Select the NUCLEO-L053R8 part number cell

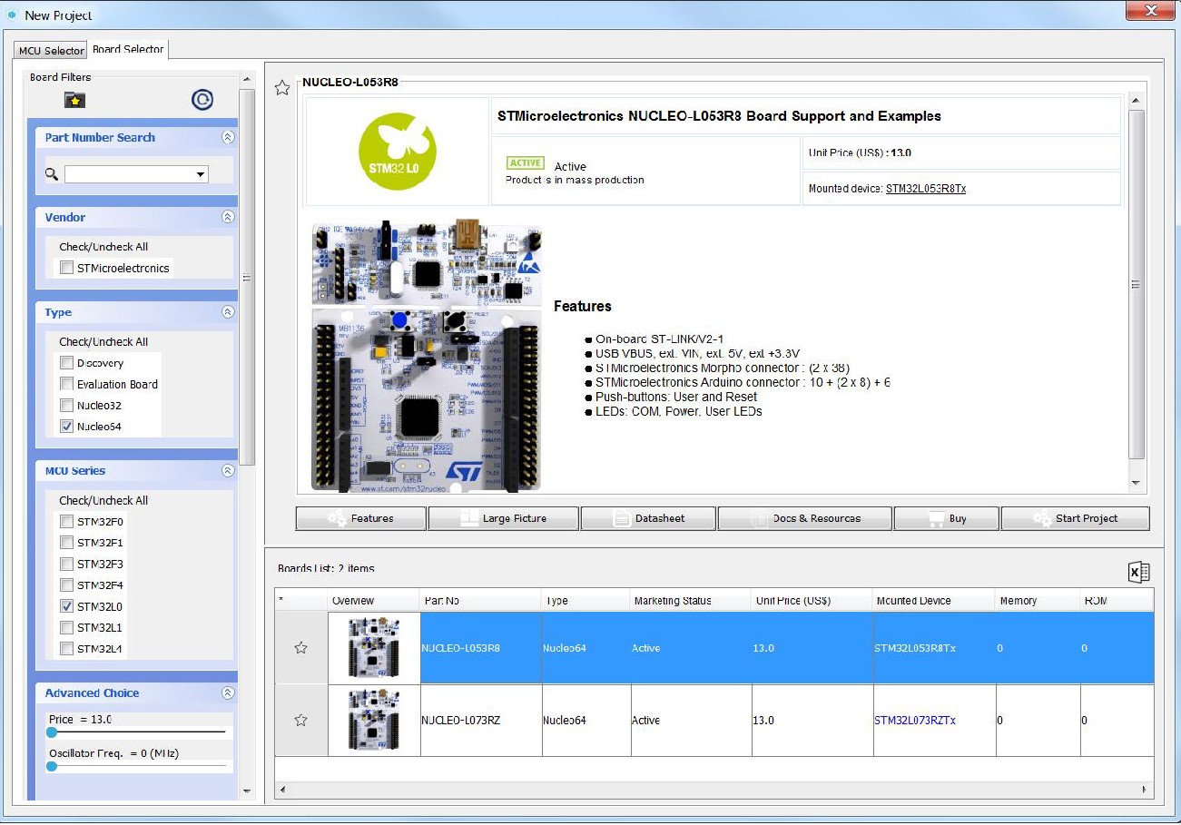[481, 648]
